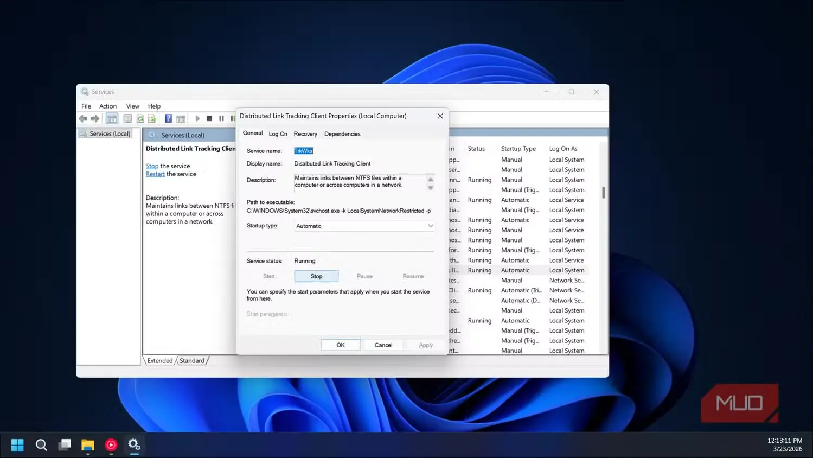Toggle the Show/Hide Action Pane toolbar icon

click(181, 119)
